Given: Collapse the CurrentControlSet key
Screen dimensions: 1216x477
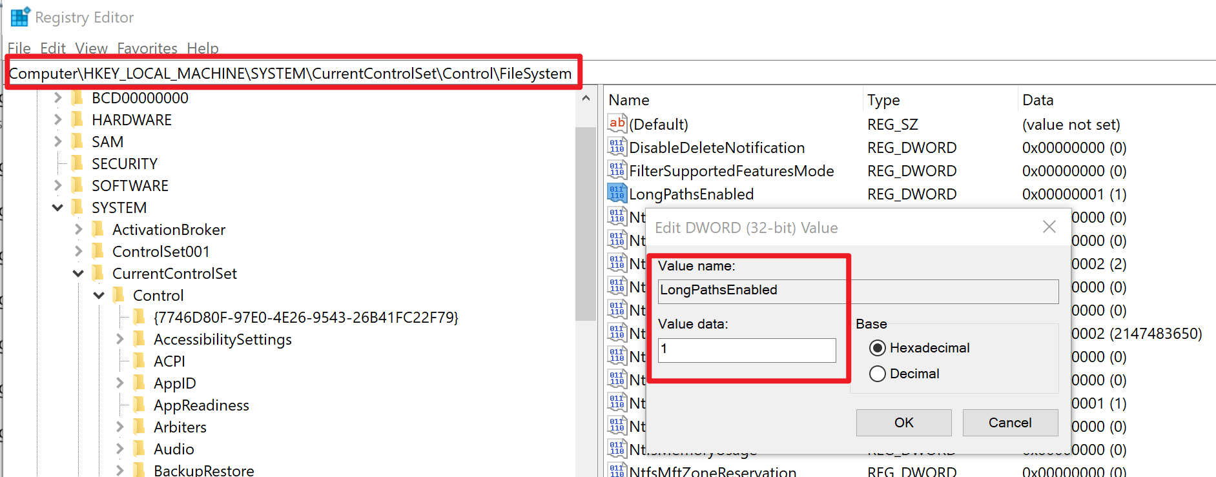Looking at the screenshot, I should 78,273.
